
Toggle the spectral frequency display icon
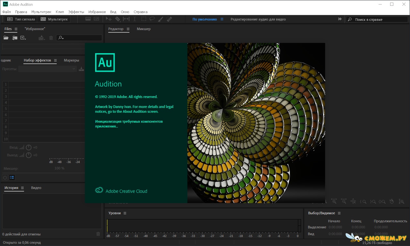(88, 19)
